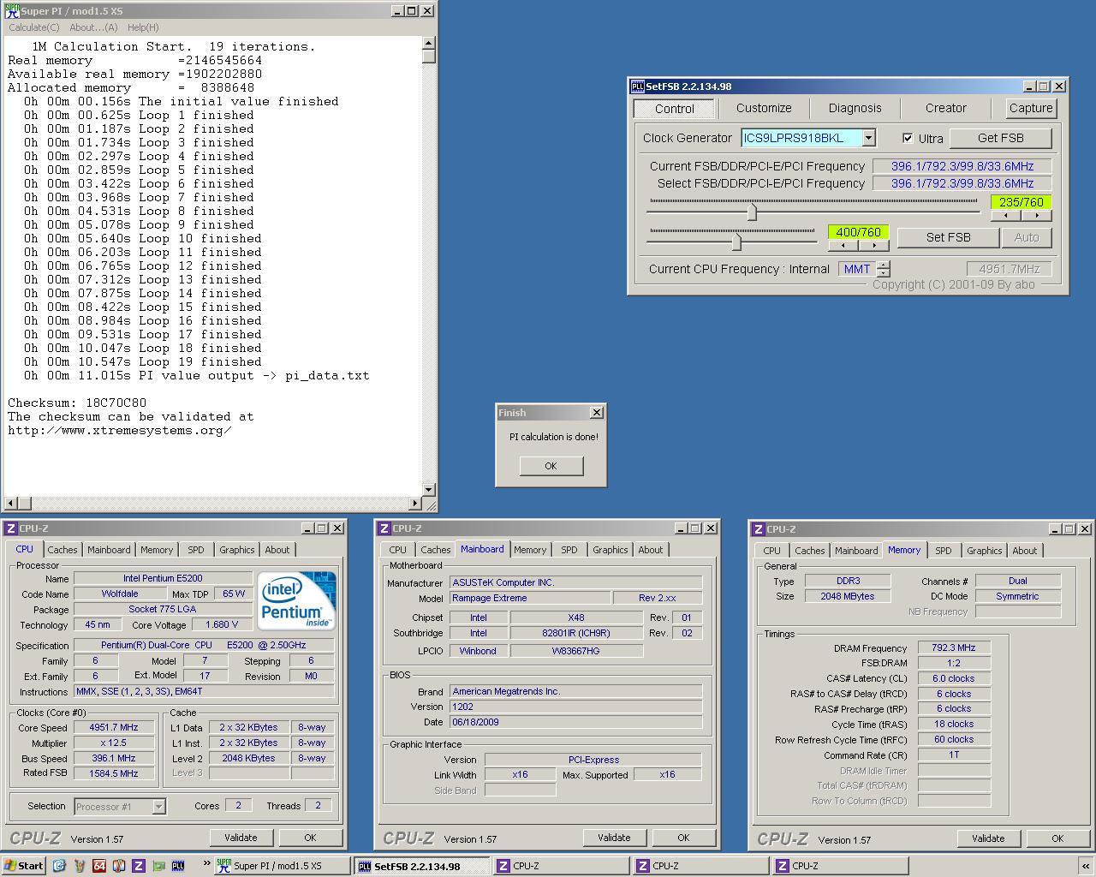Image resolution: width=1096 pixels, height=877 pixels.
Task: Open Graphics tab in CPU-Z Mainboard window
Action: coord(611,550)
